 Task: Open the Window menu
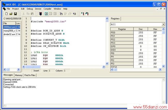pos(57,9)
